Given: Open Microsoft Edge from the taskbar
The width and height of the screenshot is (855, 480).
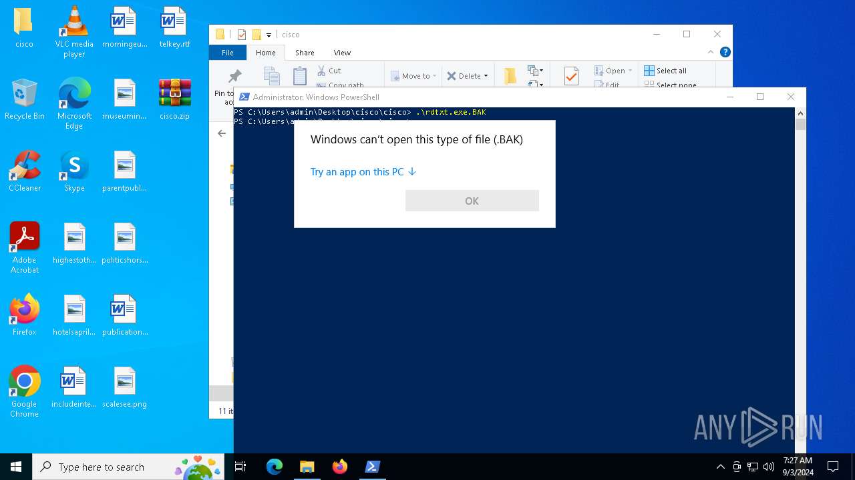Looking at the screenshot, I should 275,467.
